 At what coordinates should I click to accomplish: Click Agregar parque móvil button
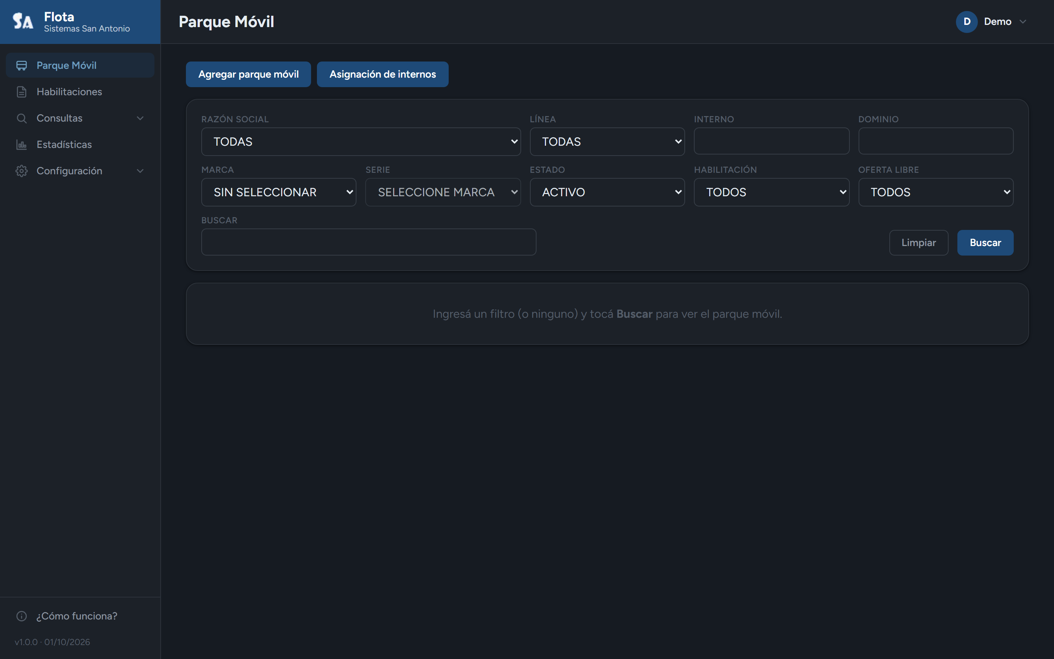pos(248,75)
